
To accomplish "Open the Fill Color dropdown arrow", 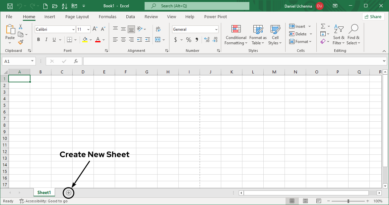I will point(90,39).
